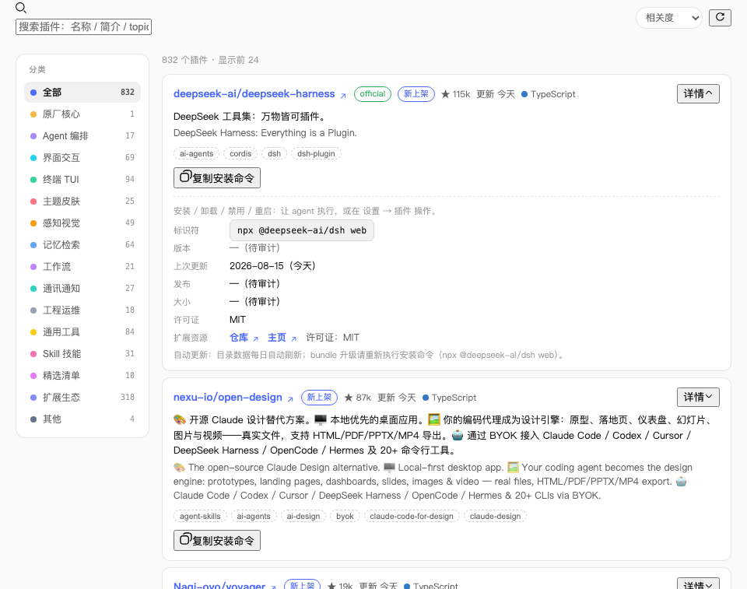The image size is (747, 589).
Task: Select the 原厂核心 category
Action: (82, 114)
